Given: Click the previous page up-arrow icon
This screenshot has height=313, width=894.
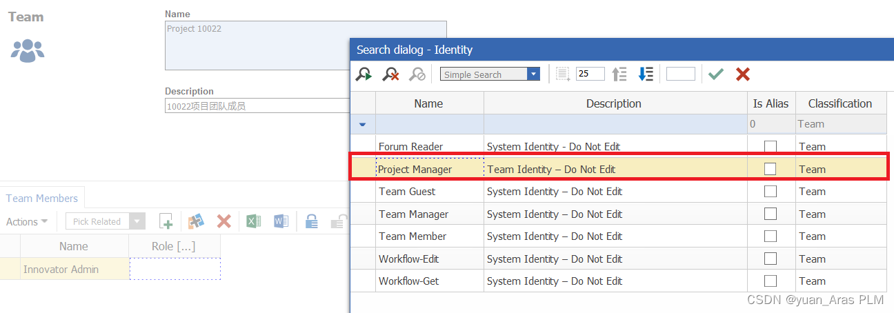Looking at the screenshot, I should click(x=619, y=74).
